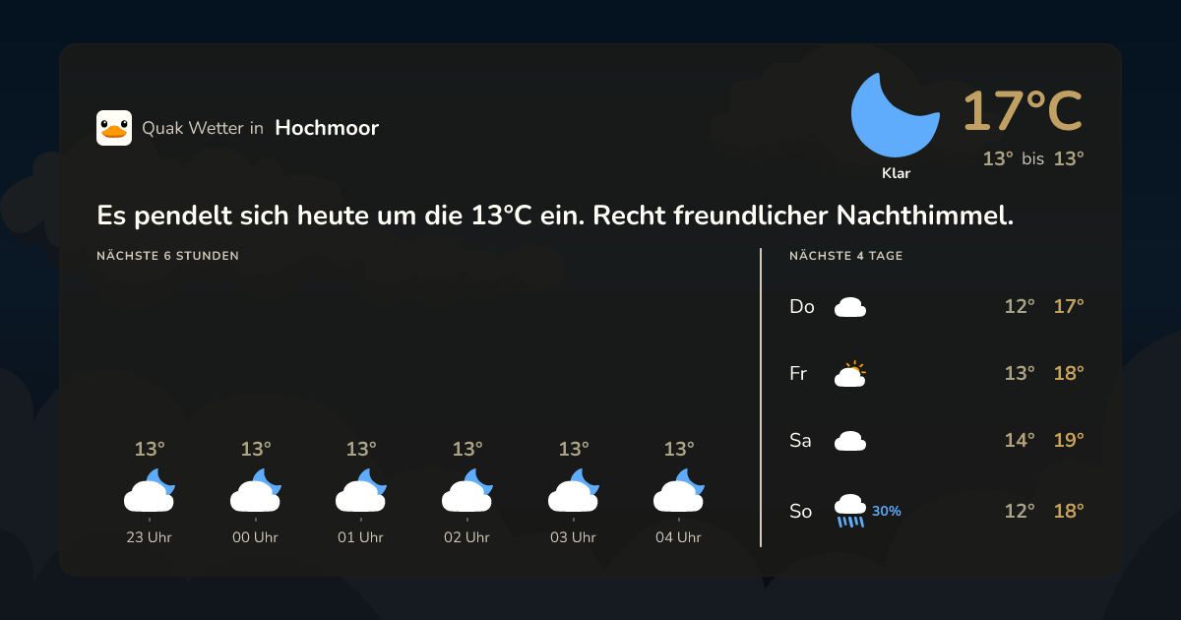This screenshot has width=1181, height=620.
Task: Click the '01 Uhr' hour label
Action: [361, 537]
